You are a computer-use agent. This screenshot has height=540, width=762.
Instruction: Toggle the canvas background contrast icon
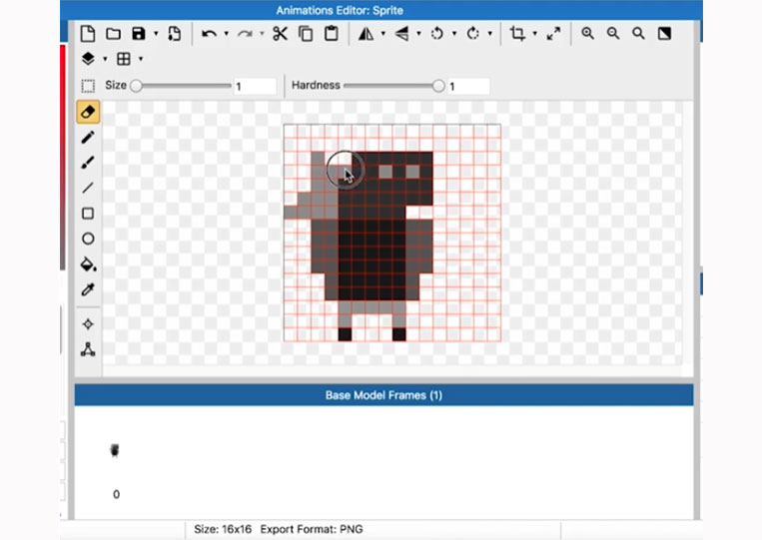tap(664, 34)
